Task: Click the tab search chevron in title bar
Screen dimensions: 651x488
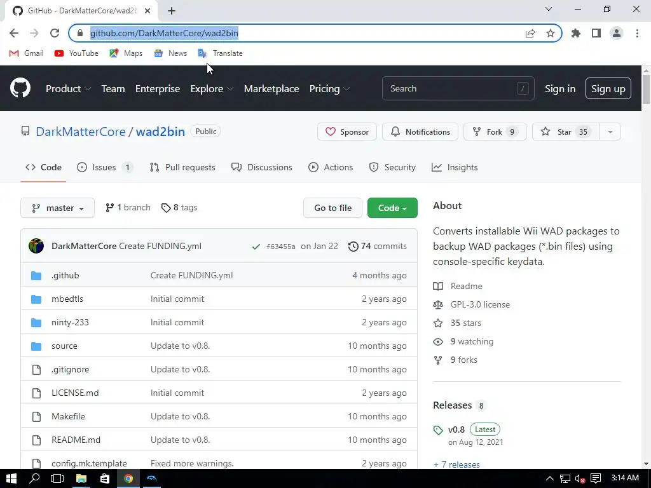Action: click(x=549, y=9)
